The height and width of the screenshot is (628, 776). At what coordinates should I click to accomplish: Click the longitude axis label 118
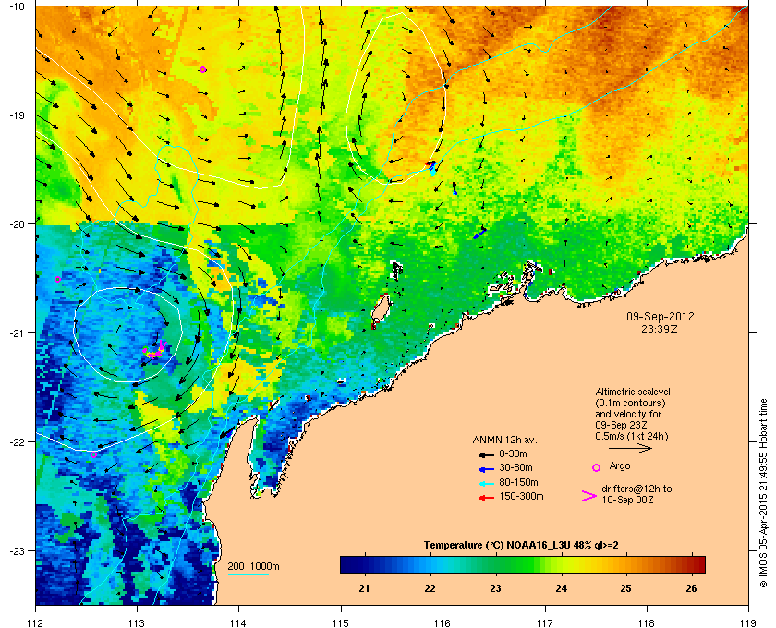click(647, 623)
